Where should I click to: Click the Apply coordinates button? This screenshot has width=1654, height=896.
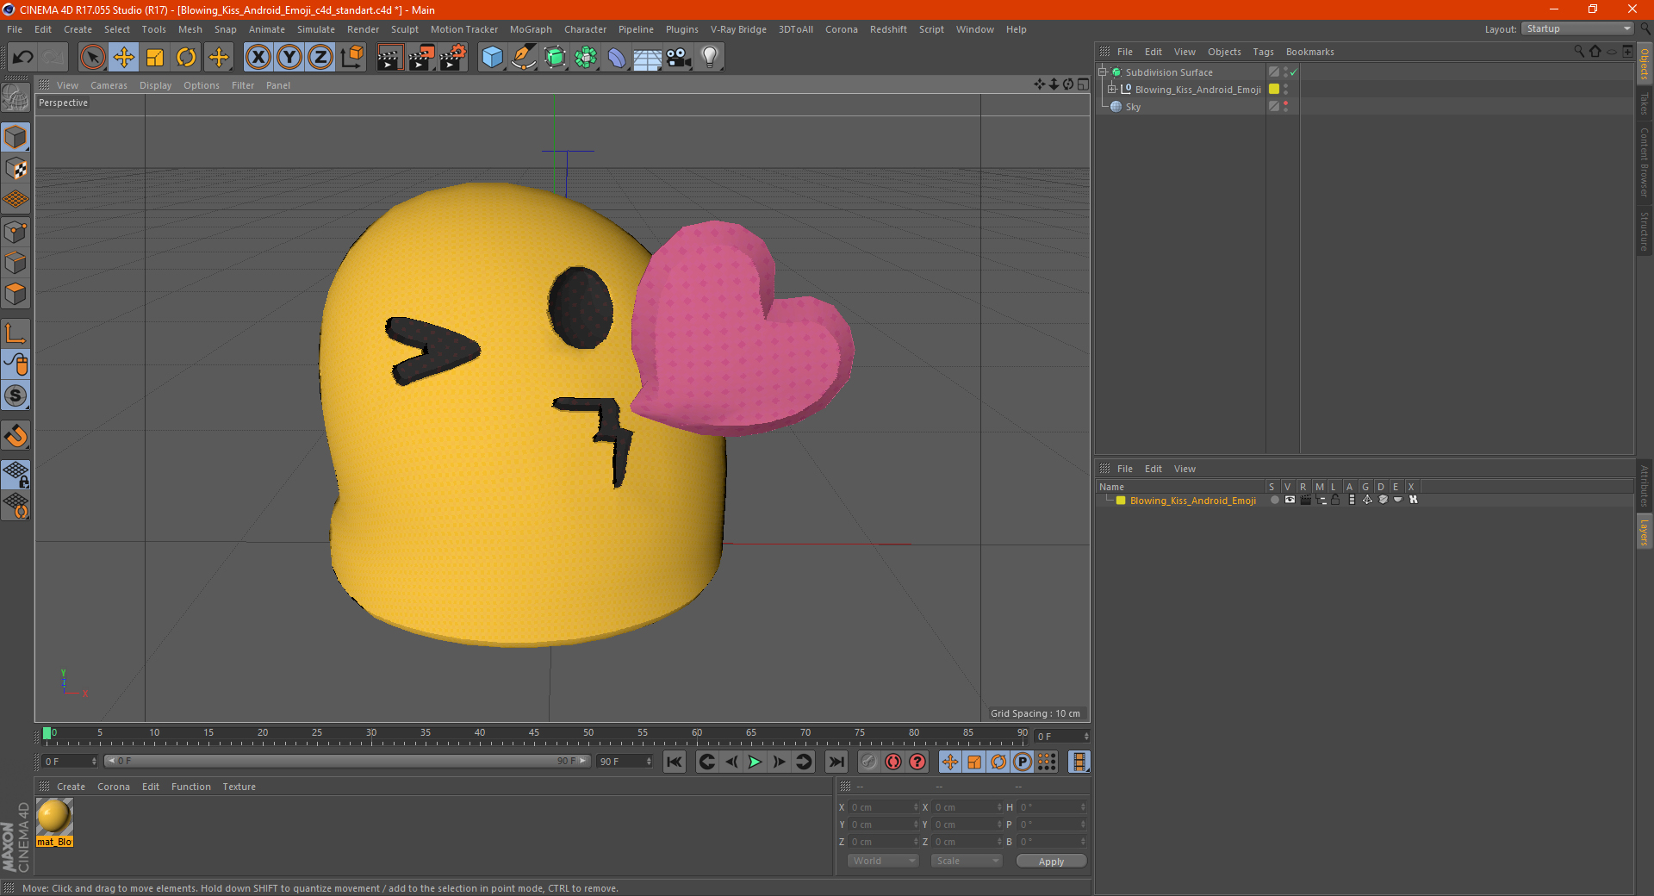[1051, 862]
